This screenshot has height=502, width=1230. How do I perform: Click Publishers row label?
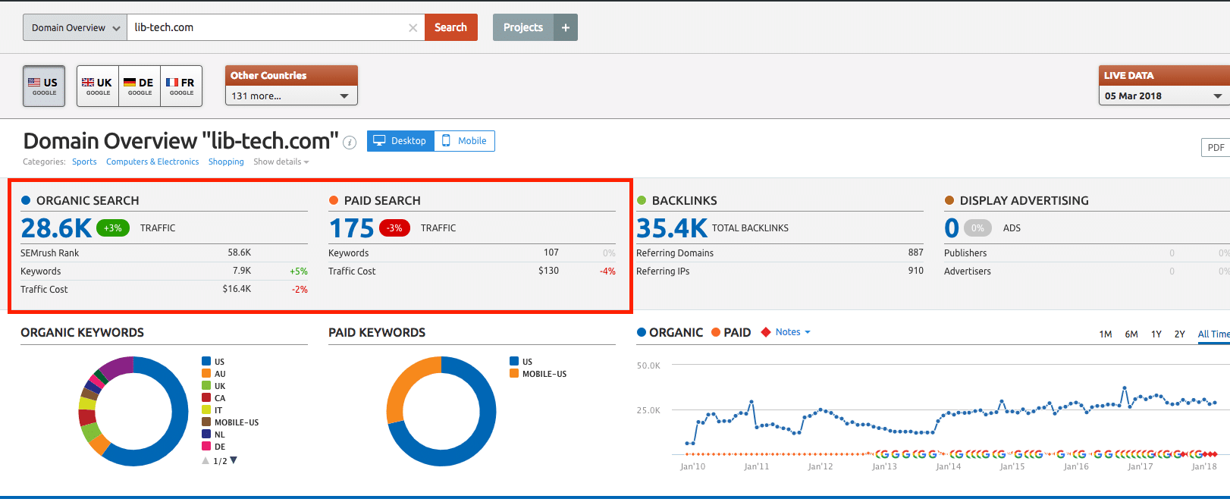click(965, 253)
